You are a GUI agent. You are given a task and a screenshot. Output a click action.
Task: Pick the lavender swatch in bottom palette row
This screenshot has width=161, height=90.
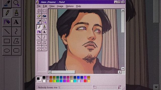[x=82, y=81]
